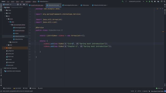Open the Project view selector dropdown

tap(7, 4)
